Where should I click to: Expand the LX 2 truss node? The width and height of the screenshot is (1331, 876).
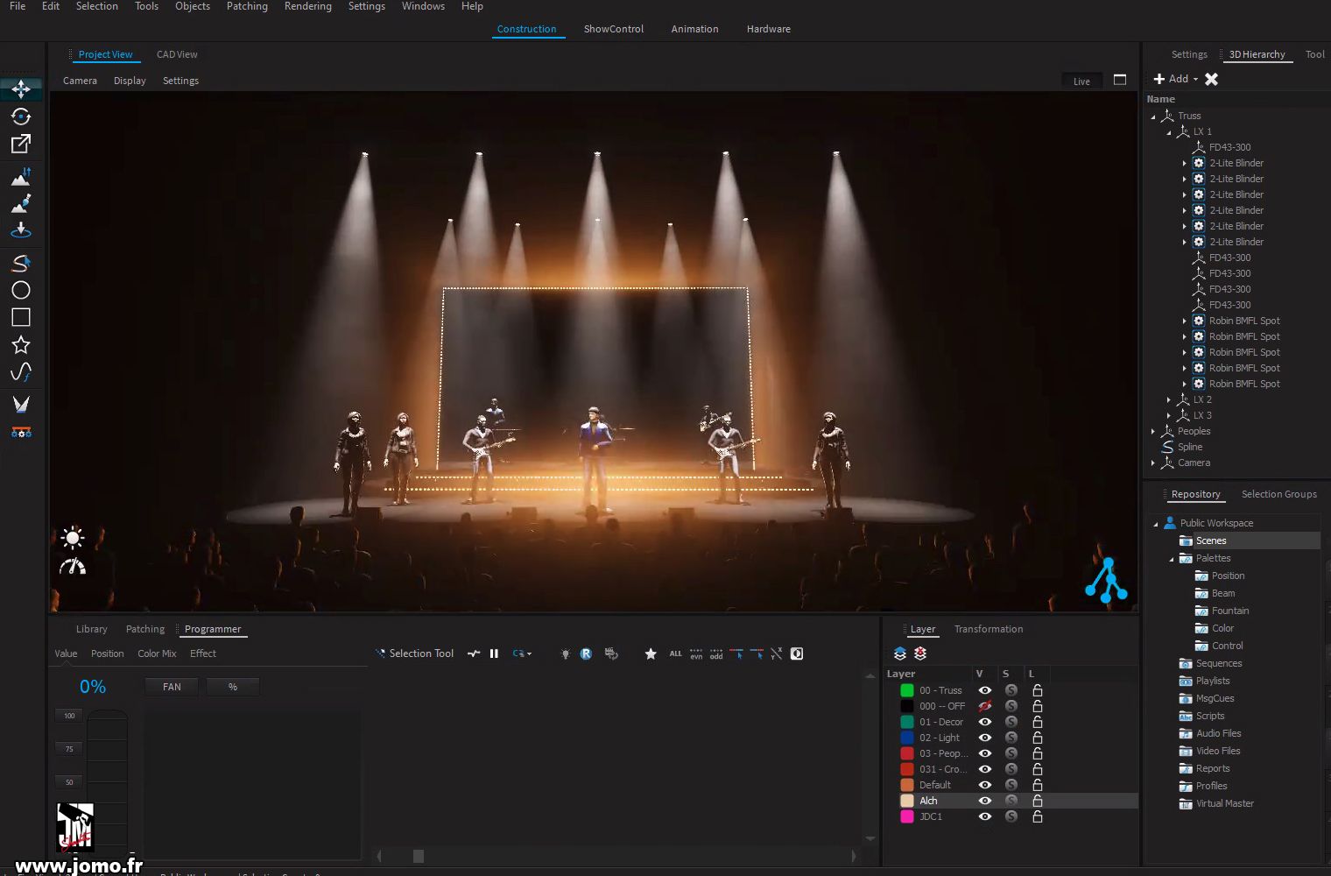click(1169, 399)
